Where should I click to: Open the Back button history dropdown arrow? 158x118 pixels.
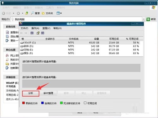tap(14, 13)
